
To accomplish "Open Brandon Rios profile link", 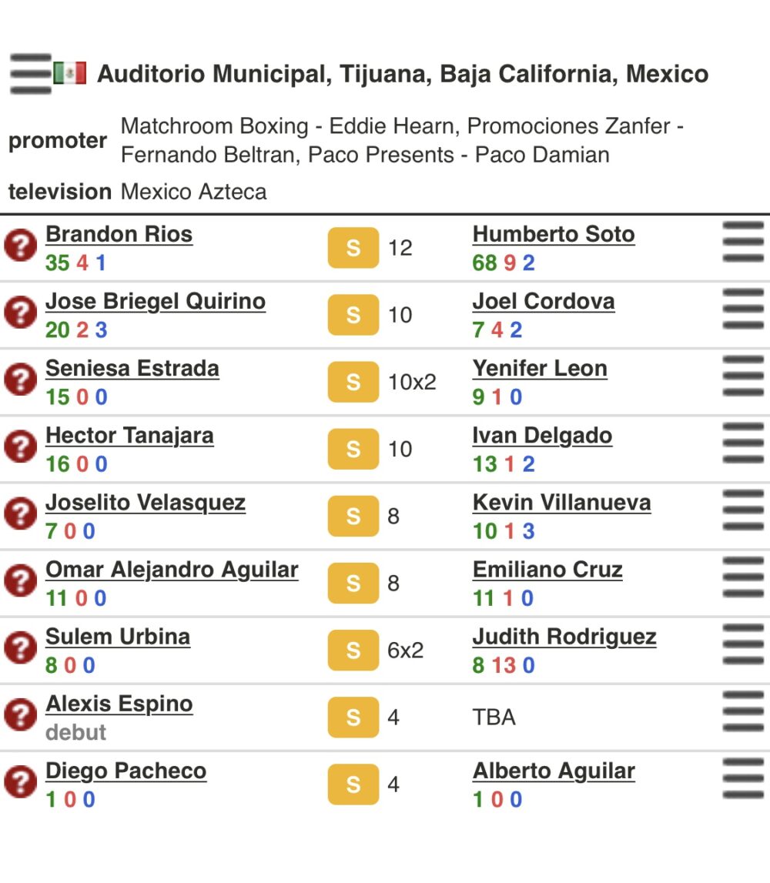I will pyautogui.click(x=119, y=234).
